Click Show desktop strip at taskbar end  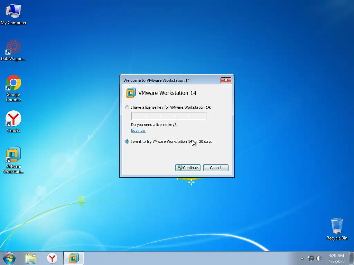[352, 258]
